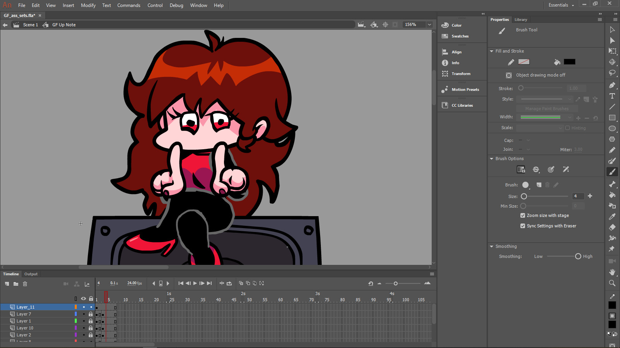Select the Eraser tool
The width and height of the screenshot is (620, 348).
pyautogui.click(x=612, y=227)
